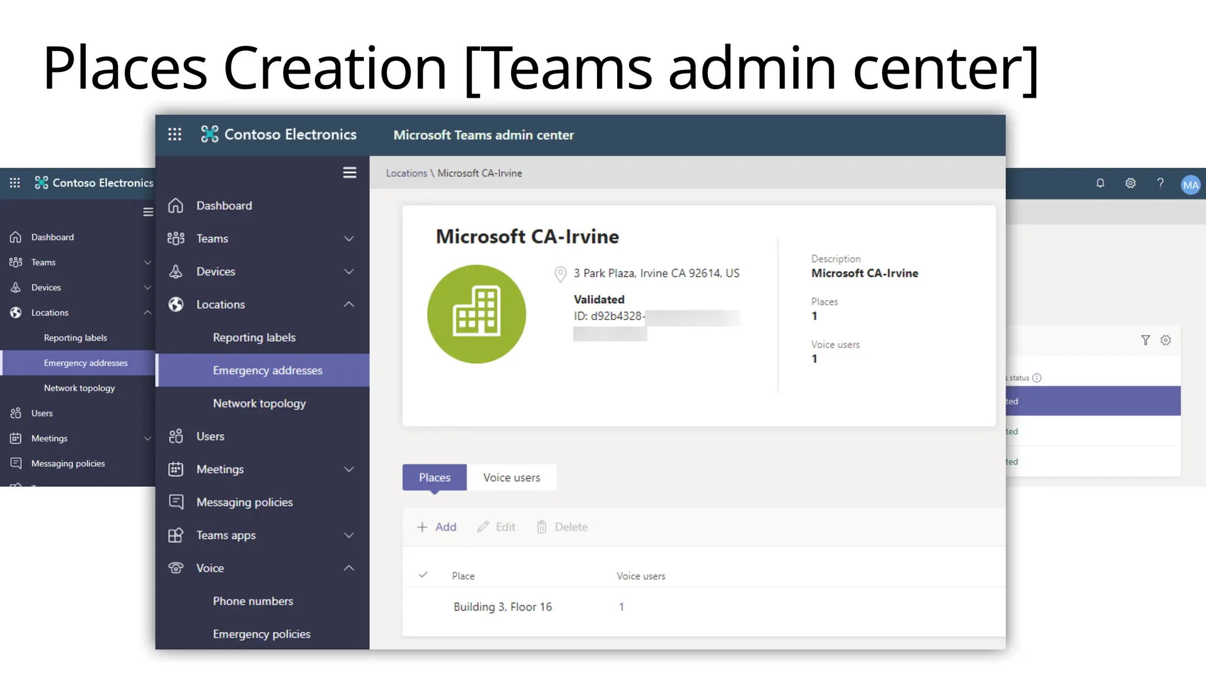
Task: Collapse navigation with front window hamburger icon
Action: pos(350,172)
